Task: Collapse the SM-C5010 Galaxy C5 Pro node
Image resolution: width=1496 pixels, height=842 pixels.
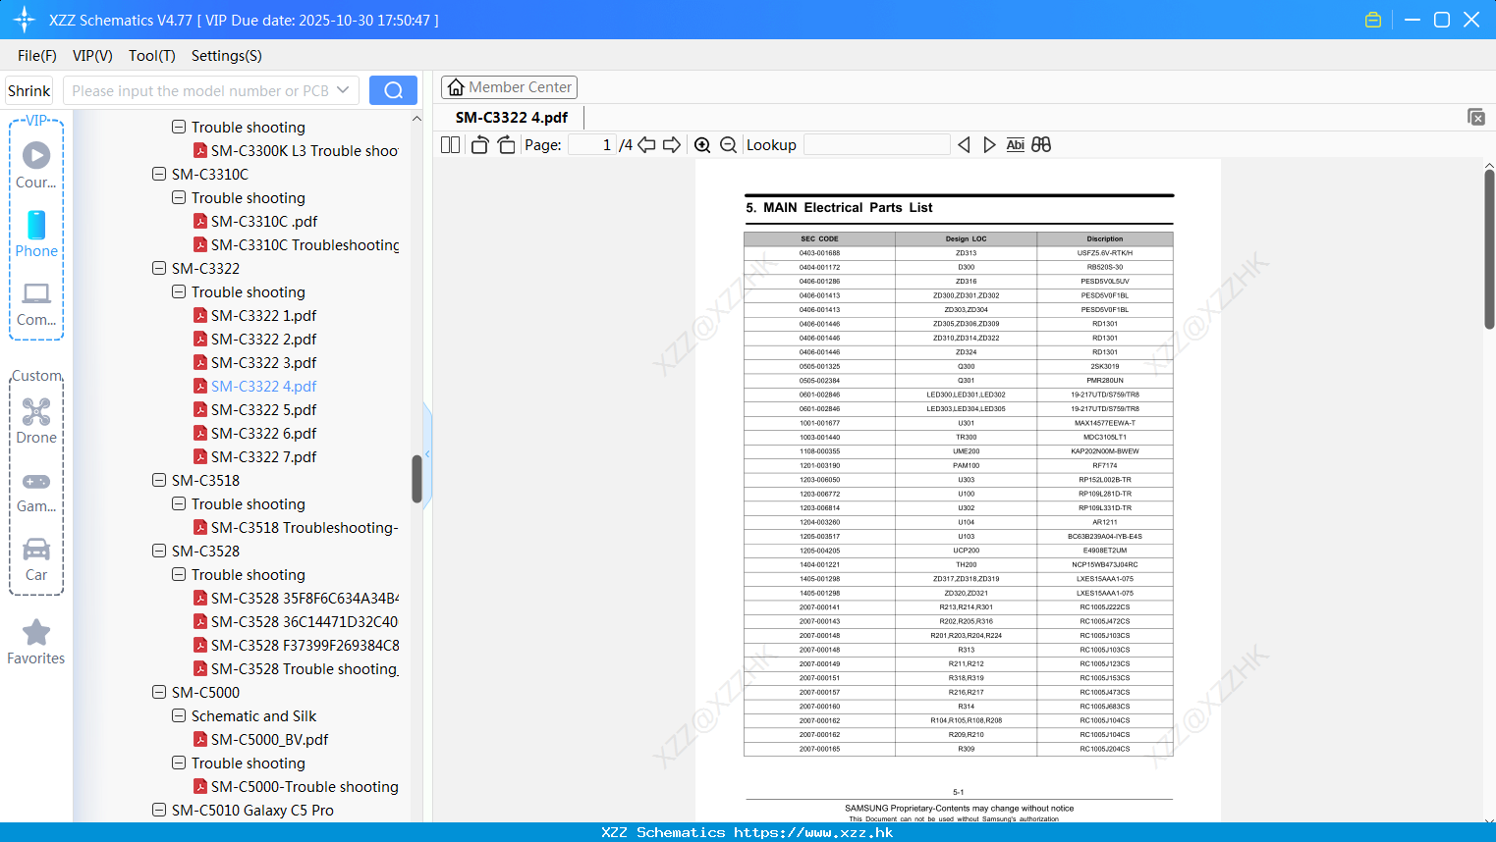Action: click(x=159, y=810)
